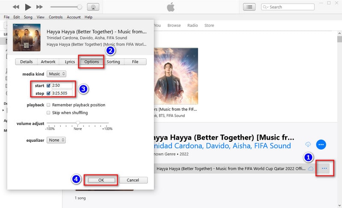Uncheck the start time checkbox
This screenshot has width=342, height=208.
48,85
